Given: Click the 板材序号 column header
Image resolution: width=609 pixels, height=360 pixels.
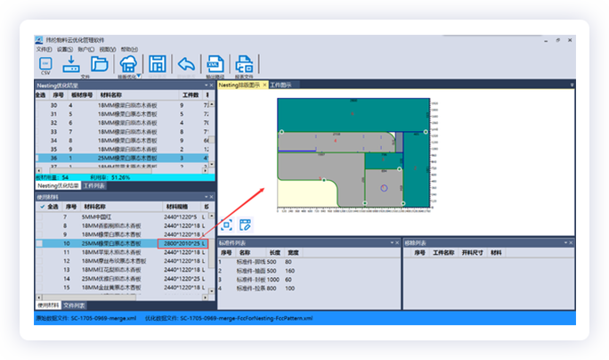Looking at the screenshot, I should tap(82, 95).
